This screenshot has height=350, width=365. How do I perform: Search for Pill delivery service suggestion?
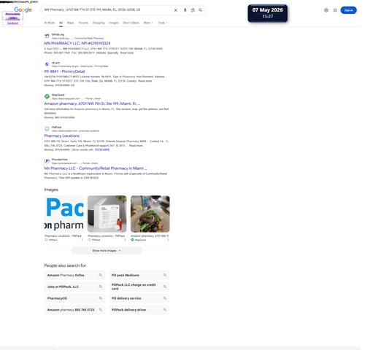[139, 298]
